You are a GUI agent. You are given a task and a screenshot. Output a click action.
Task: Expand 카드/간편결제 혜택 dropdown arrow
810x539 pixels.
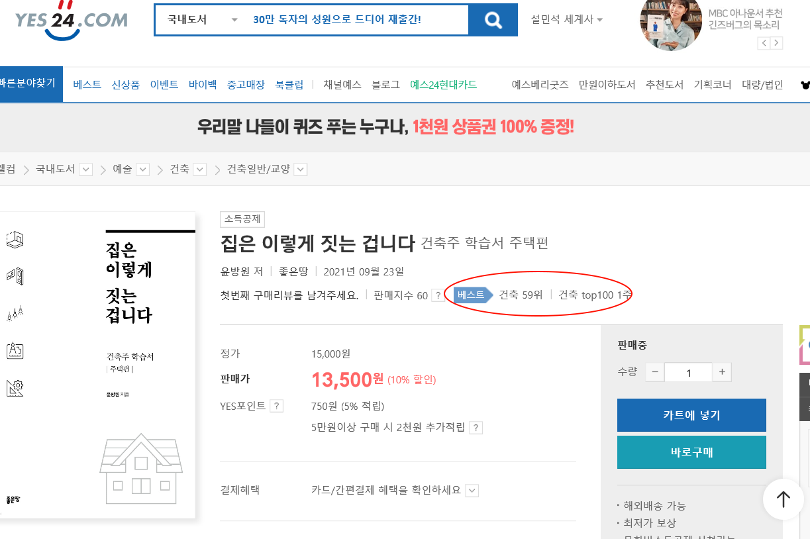tap(472, 491)
